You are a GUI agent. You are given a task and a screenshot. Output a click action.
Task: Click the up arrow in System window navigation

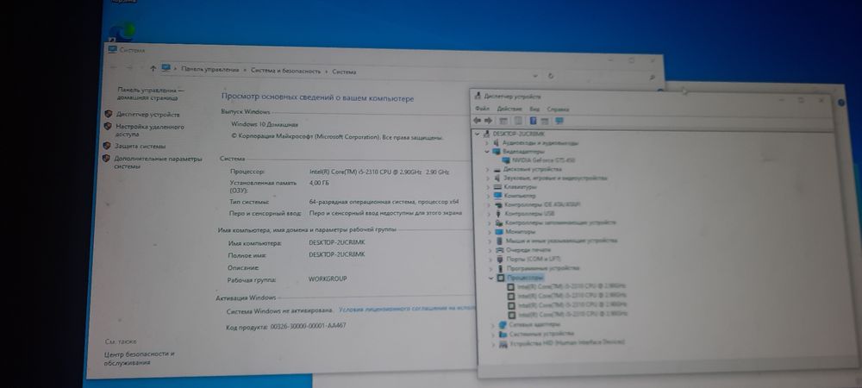coord(153,69)
